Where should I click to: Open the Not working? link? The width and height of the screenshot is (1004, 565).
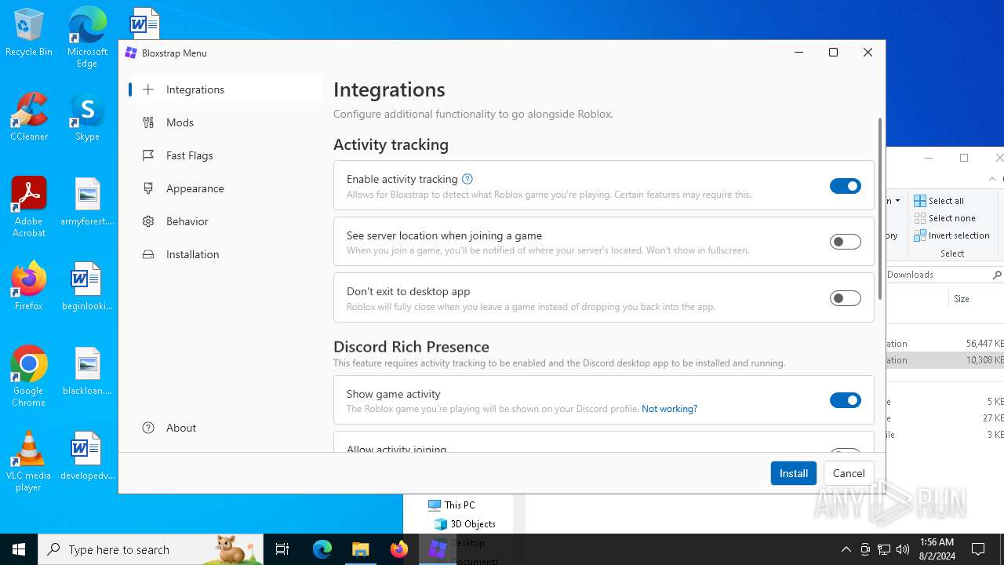(669, 409)
